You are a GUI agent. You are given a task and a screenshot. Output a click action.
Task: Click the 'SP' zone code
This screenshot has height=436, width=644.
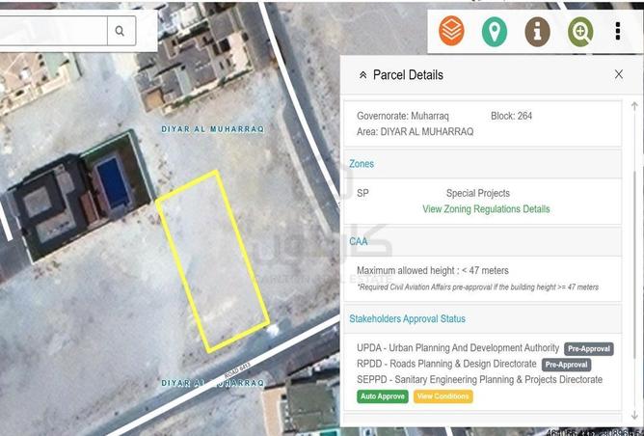pyautogui.click(x=362, y=193)
